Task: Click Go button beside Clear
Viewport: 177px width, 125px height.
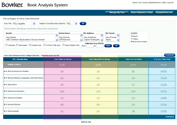Action: point(116,46)
